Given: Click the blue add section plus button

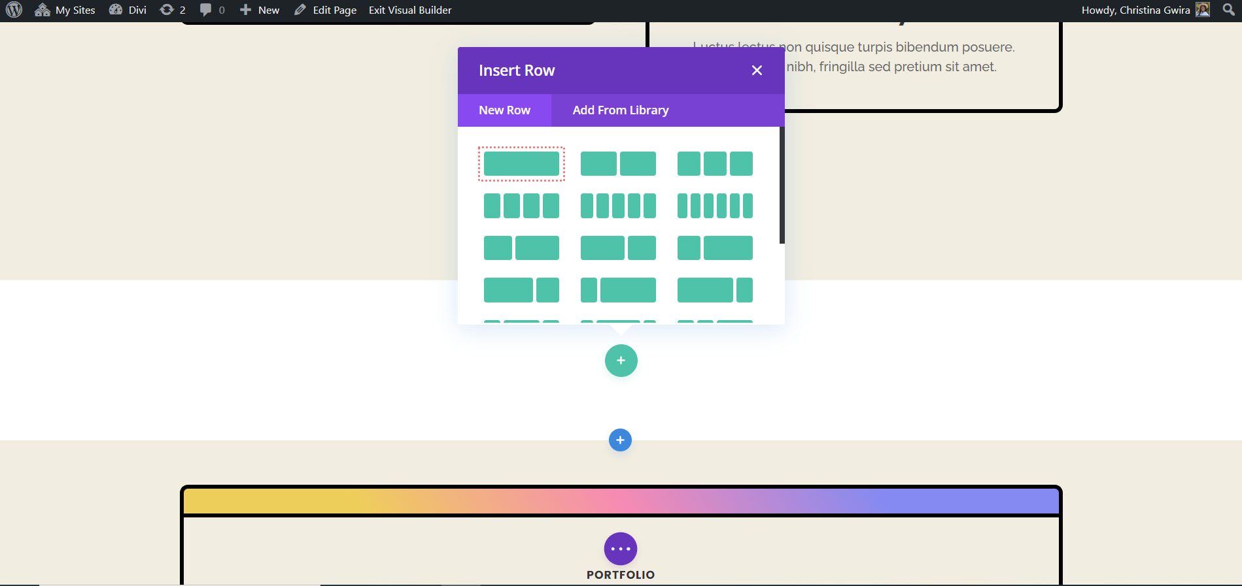Looking at the screenshot, I should [x=620, y=440].
